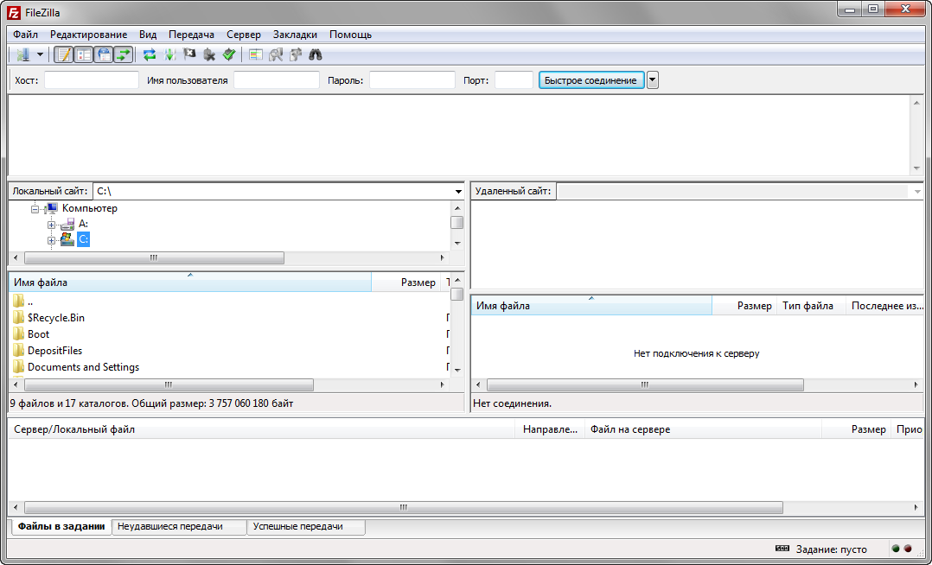Select the A: drive in the tree
The width and height of the screenshot is (932, 565).
pyautogui.click(x=84, y=224)
